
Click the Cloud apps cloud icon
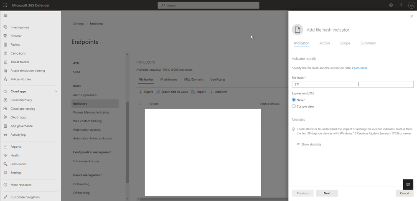(x=5, y=92)
